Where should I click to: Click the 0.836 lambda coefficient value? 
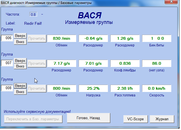[125, 64]
